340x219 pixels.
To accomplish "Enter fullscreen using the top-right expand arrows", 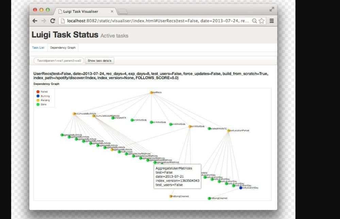I will click(272, 9).
